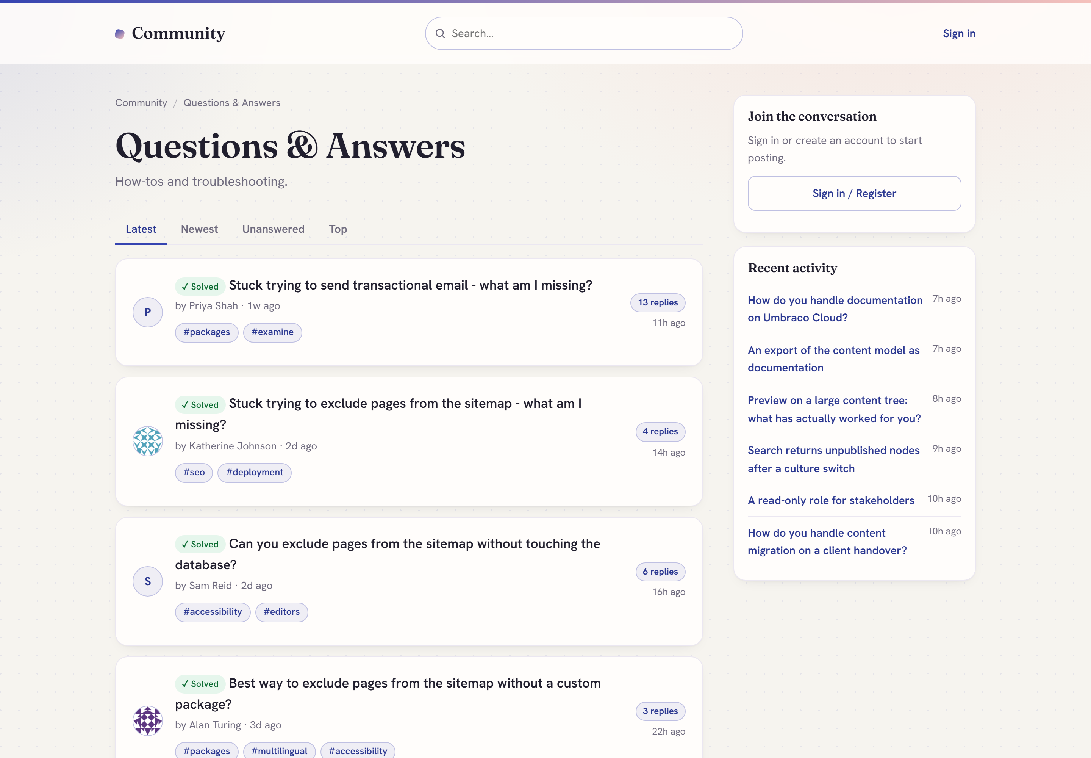
Task: Click 'by Alan Turing · 3d ago' text
Action: (x=228, y=725)
